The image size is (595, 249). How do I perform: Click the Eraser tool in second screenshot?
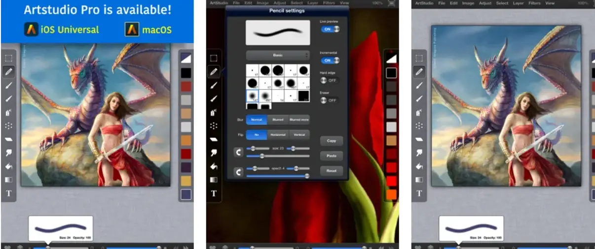pos(214,139)
